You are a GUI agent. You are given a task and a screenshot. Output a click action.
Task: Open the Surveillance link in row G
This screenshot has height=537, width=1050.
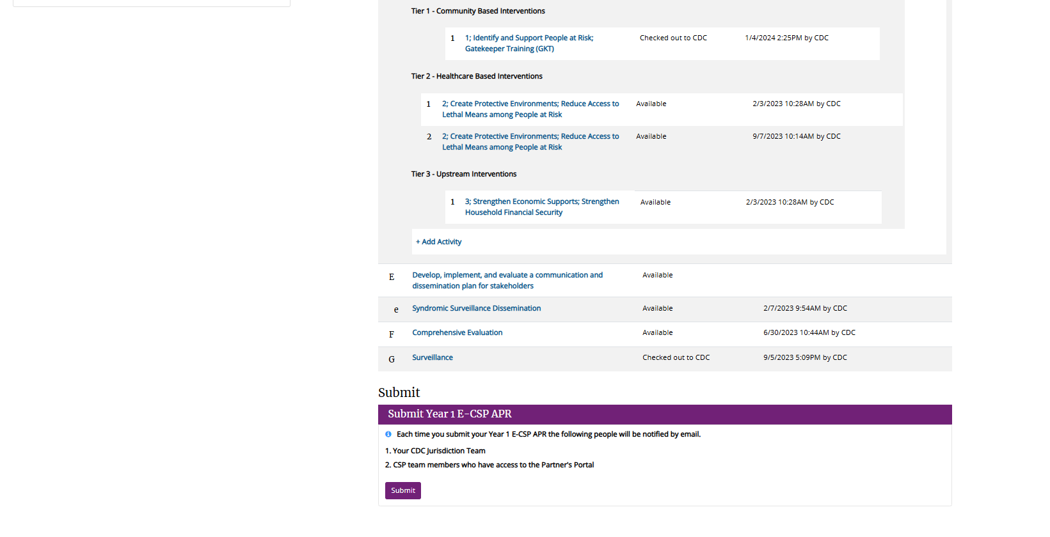click(432, 357)
